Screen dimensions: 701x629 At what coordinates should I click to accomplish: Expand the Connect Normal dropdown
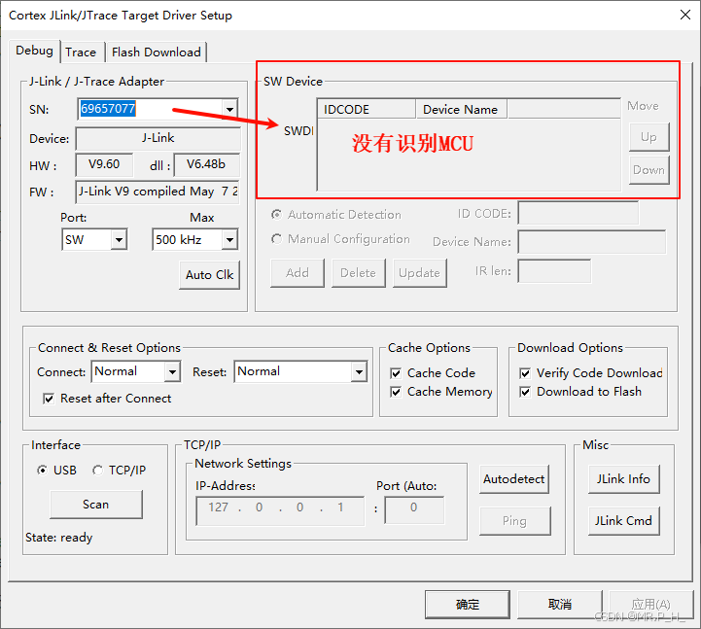pyautogui.click(x=172, y=371)
